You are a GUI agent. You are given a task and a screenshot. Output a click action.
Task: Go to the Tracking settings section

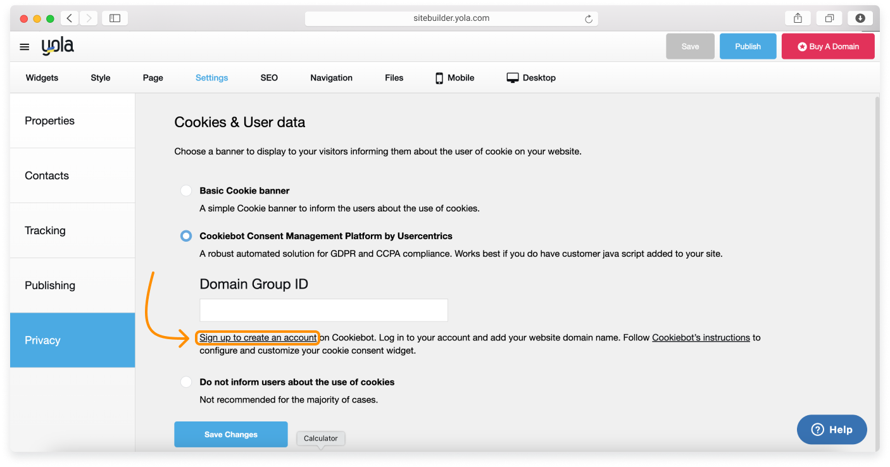click(x=45, y=230)
